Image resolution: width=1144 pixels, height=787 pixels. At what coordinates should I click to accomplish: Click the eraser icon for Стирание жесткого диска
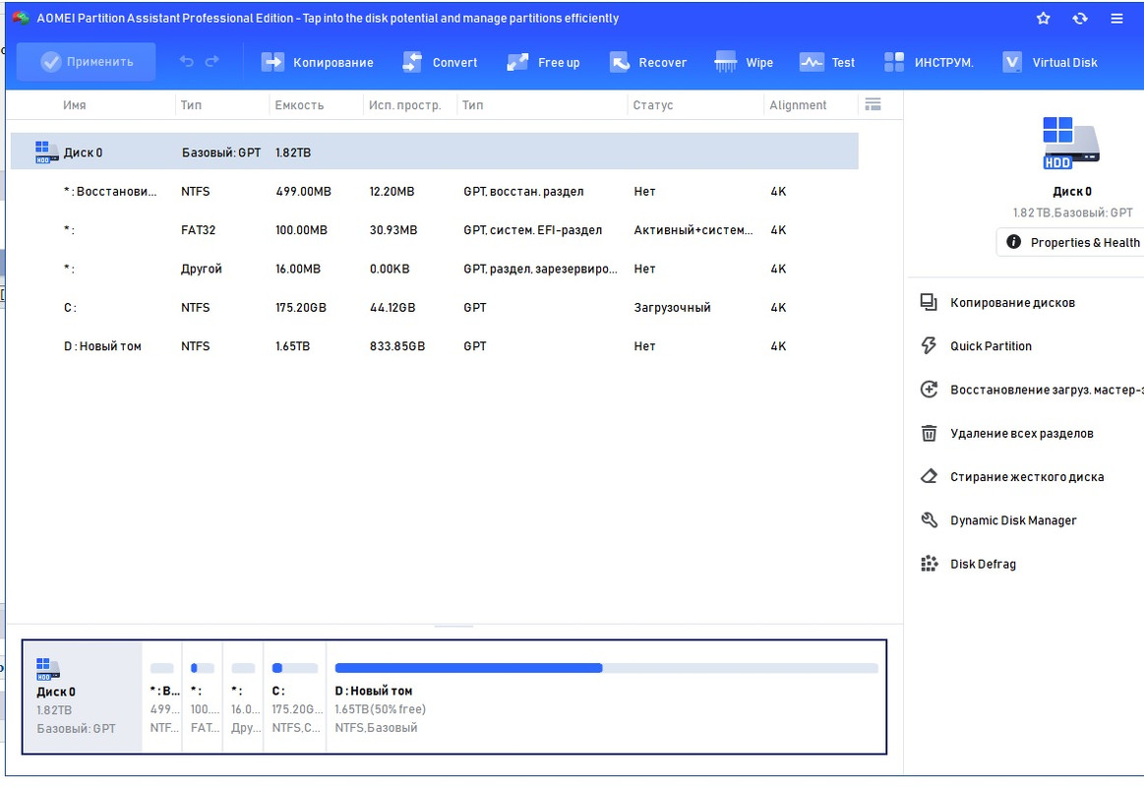(x=929, y=476)
